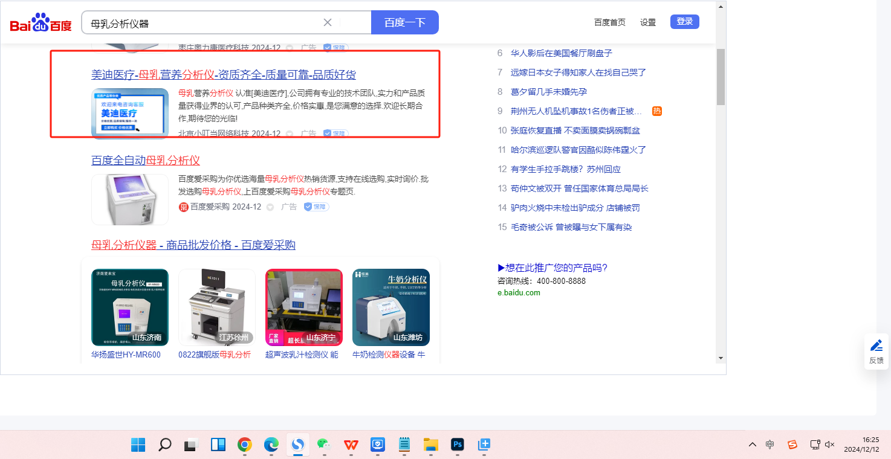The height and width of the screenshot is (459, 891).
Task: Open hot search 哈尔滨巡逻队警官因酷似陈伟霆火了
Action: click(578, 150)
